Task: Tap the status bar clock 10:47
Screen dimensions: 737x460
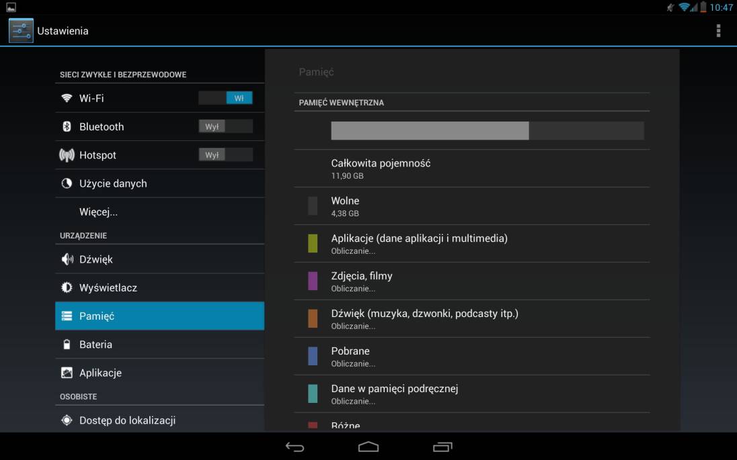Action: tap(721, 7)
